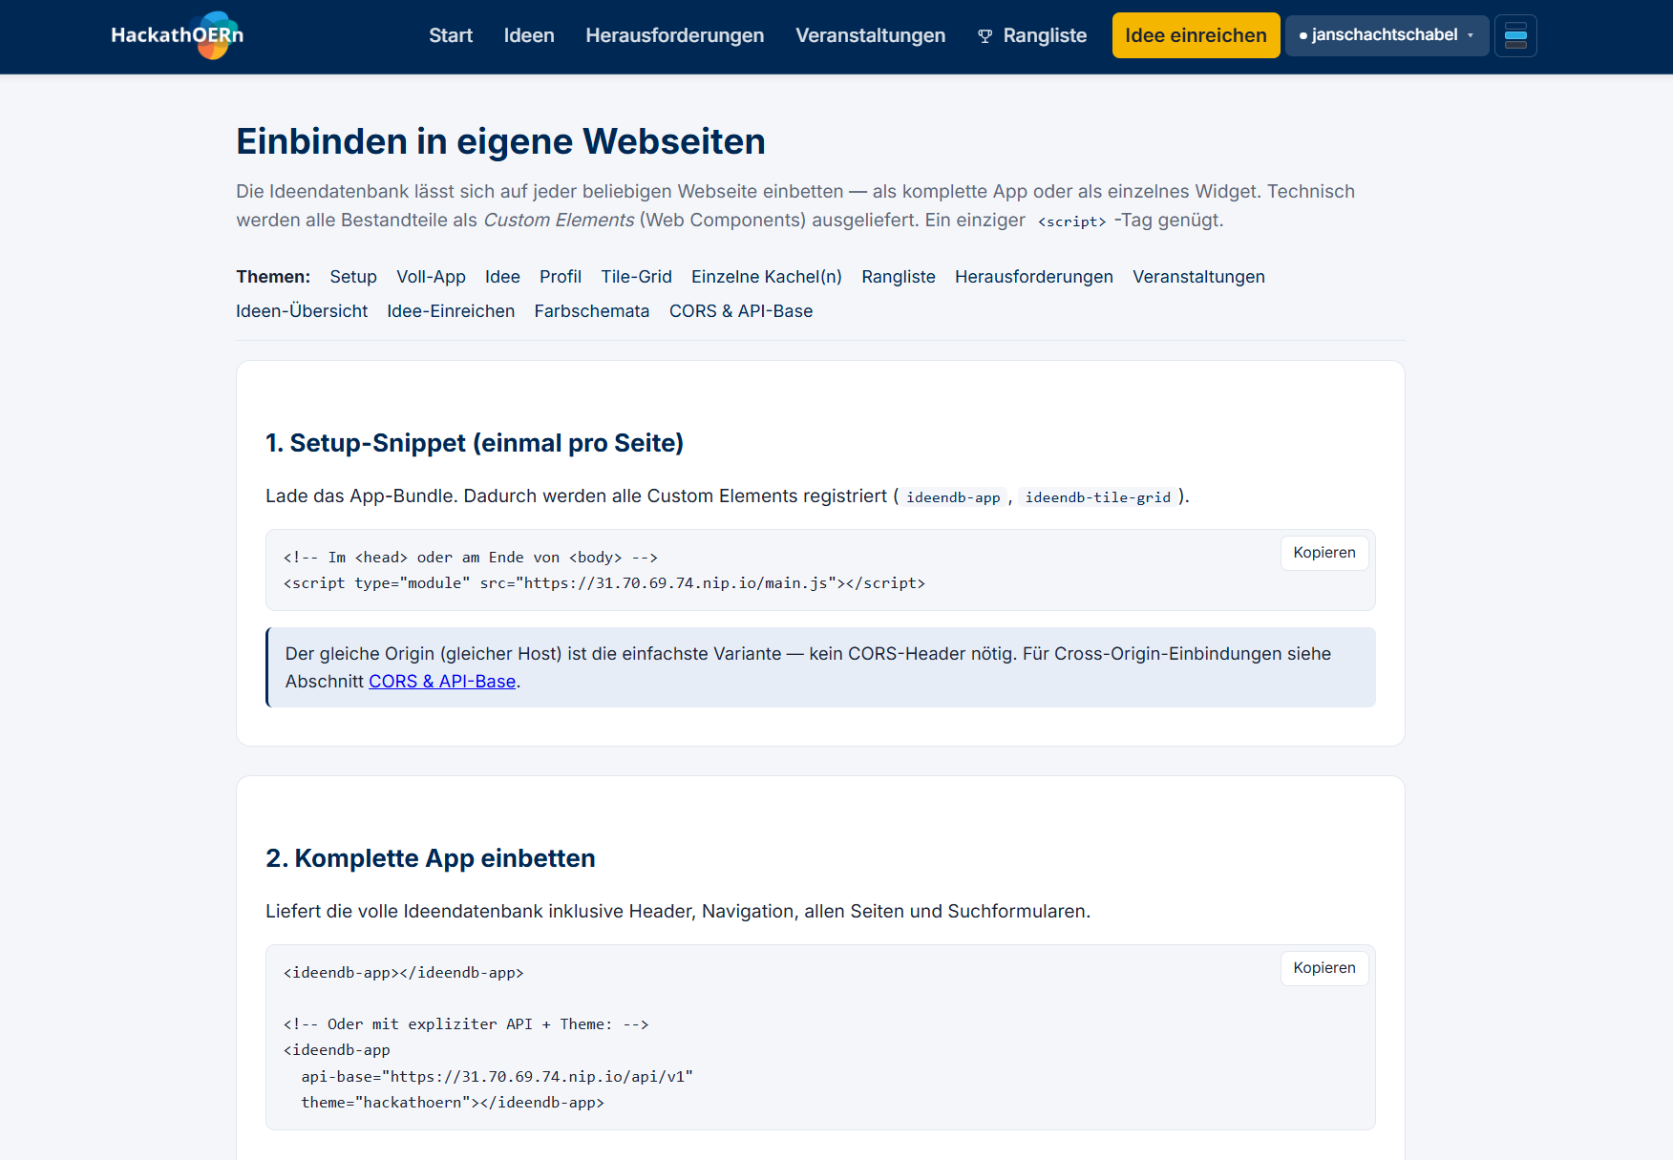
Task: Open Herausforderungen in the top navigation
Action: pos(674,35)
